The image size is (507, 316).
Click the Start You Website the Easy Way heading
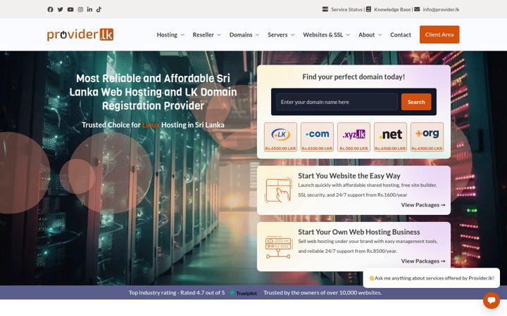pyautogui.click(x=349, y=176)
